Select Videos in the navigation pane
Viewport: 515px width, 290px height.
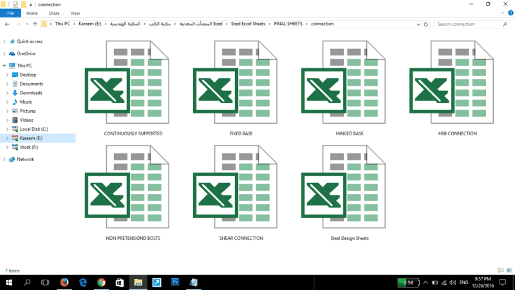tap(26, 120)
